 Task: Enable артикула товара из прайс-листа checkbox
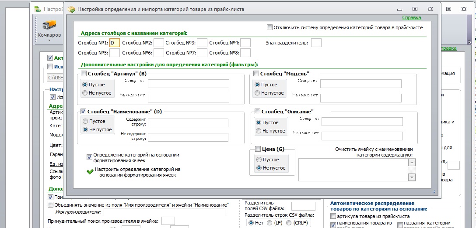tap(333, 216)
